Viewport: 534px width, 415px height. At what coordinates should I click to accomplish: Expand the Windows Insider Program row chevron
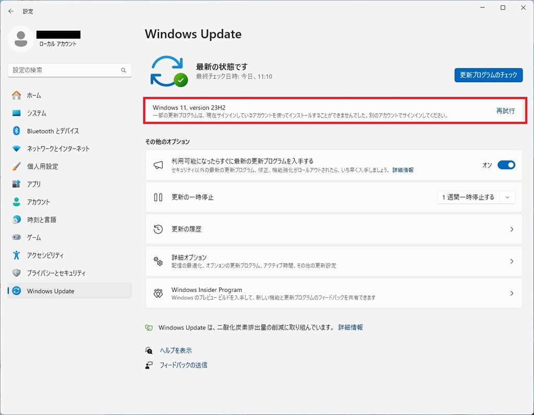tap(512, 294)
